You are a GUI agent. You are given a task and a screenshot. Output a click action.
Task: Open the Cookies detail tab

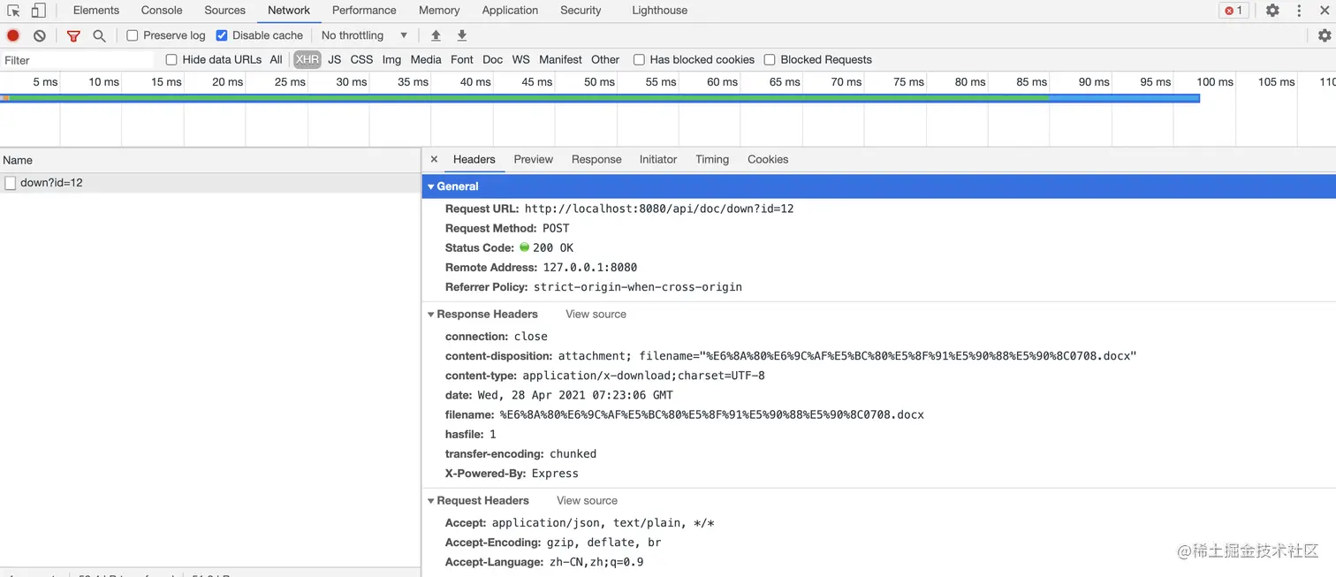[768, 159]
